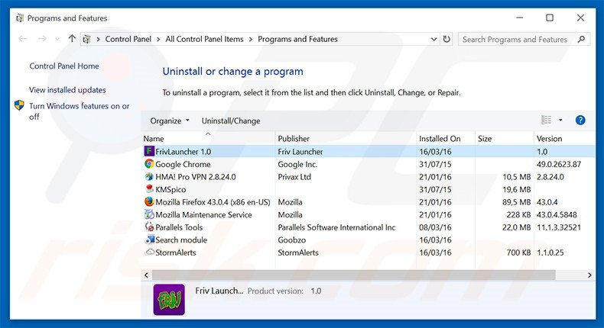The height and width of the screenshot is (328, 604).
Task: Expand the view options dropdown arrow
Action: tap(560, 120)
